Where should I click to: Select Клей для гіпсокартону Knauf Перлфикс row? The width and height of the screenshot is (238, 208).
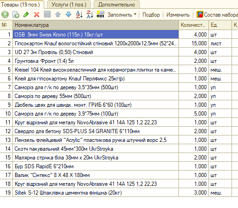[95, 79]
